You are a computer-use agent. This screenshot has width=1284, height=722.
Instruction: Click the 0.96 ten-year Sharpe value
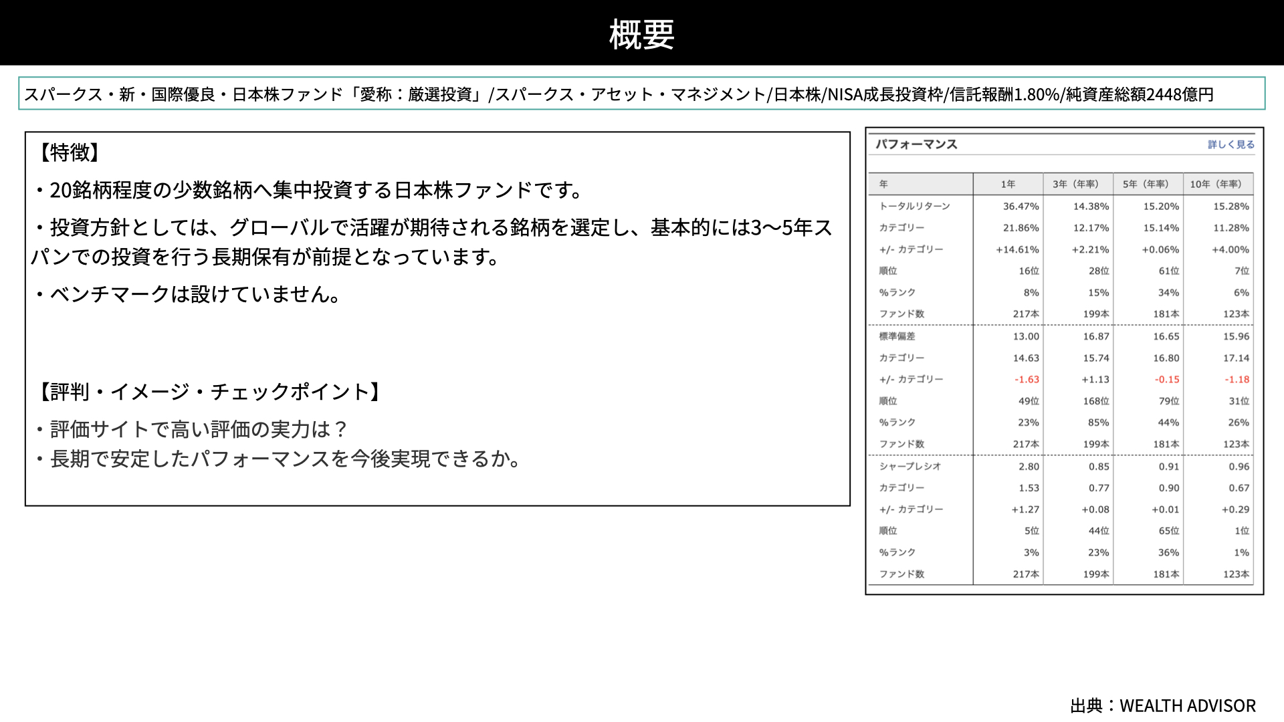pos(1239,466)
